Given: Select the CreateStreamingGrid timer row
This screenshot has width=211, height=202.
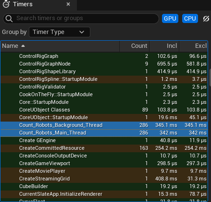Looking at the screenshot, I should coord(104,179).
